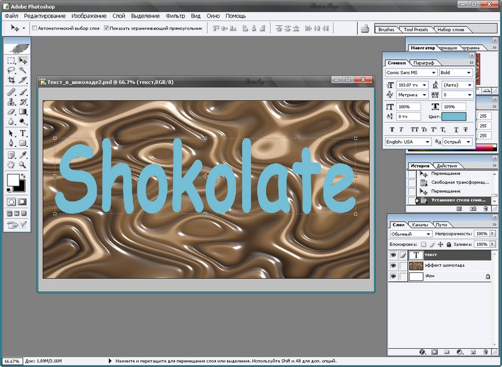Activate the Zoom magnifier tool

[23, 164]
